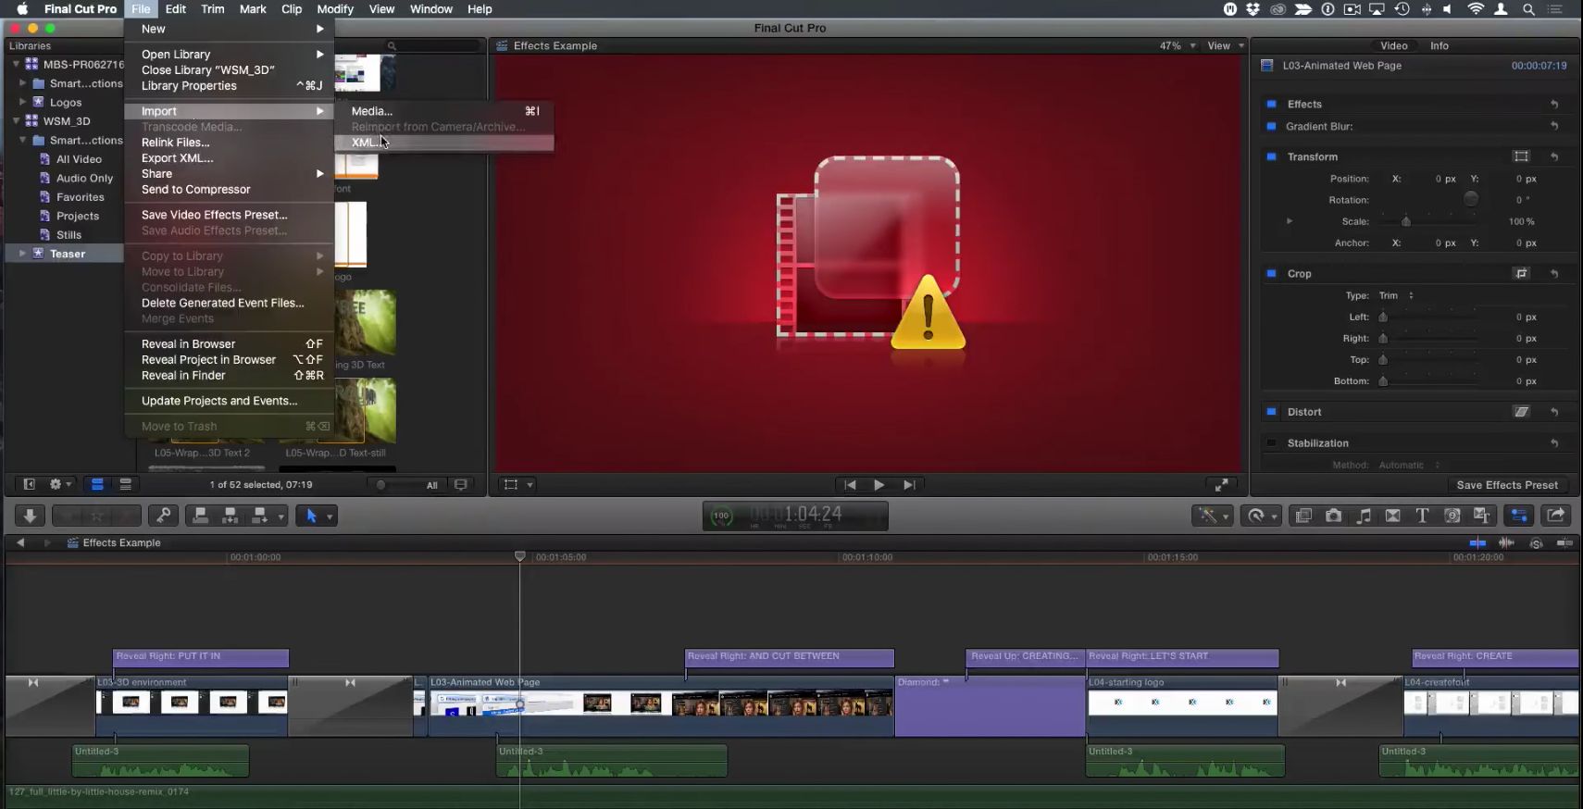1583x809 pixels.
Task: Show the Effects Browser icon
Action: tap(1303, 516)
